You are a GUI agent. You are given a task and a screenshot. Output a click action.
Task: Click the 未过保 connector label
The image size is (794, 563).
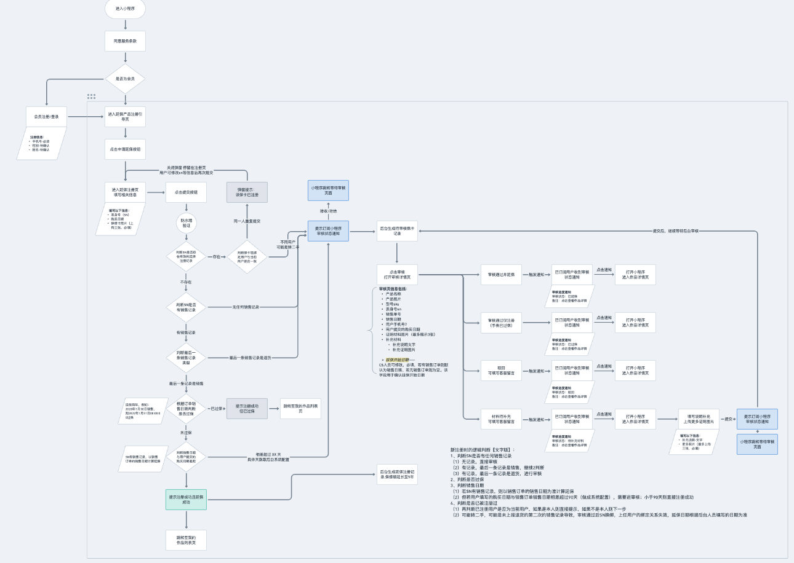[x=186, y=433]
